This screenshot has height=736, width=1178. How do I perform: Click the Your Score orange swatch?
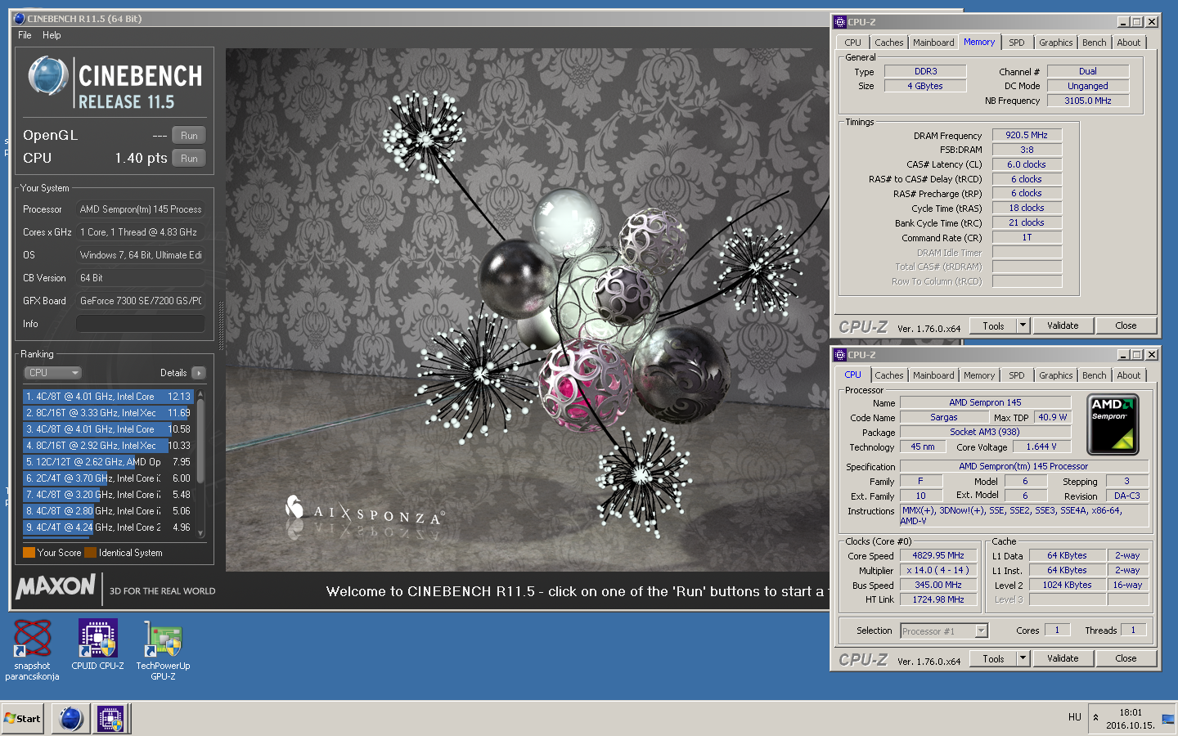tap(29, 553)
